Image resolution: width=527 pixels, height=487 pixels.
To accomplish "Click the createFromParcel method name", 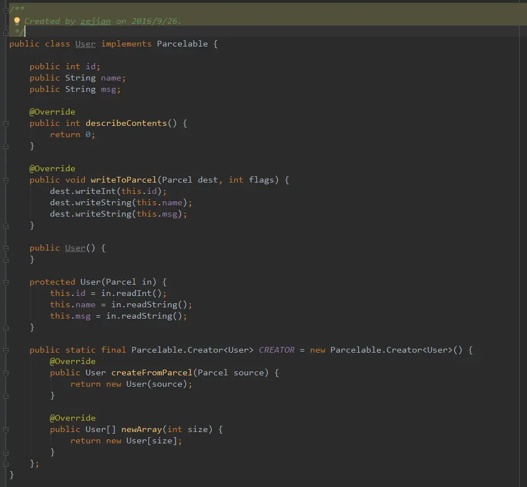I will [152, 373].
